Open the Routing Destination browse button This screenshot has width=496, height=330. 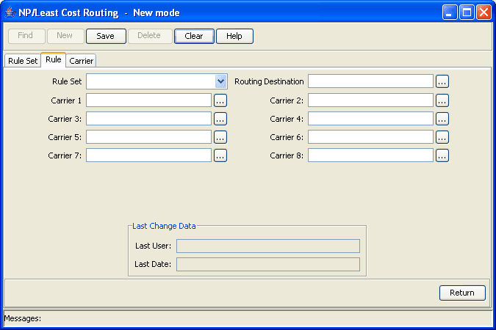[442, 81]
